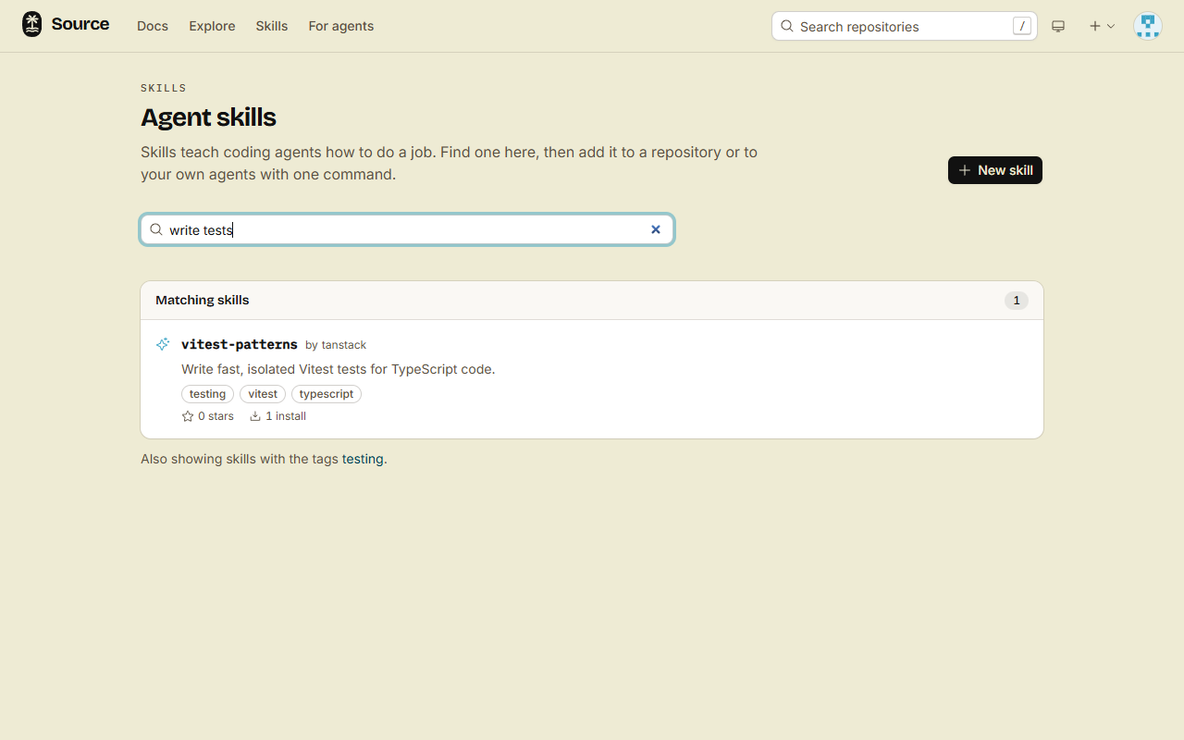Viewport: 1184px width, 740px height.
Task: Follow the testing tag link below results
Action: (x=363, y=459)
